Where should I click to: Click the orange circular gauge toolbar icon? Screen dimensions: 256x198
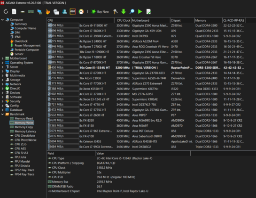click(x=81, y=11)
